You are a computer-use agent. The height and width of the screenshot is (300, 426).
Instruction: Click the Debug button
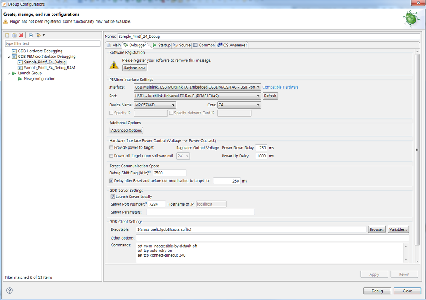tap(377, 291)
